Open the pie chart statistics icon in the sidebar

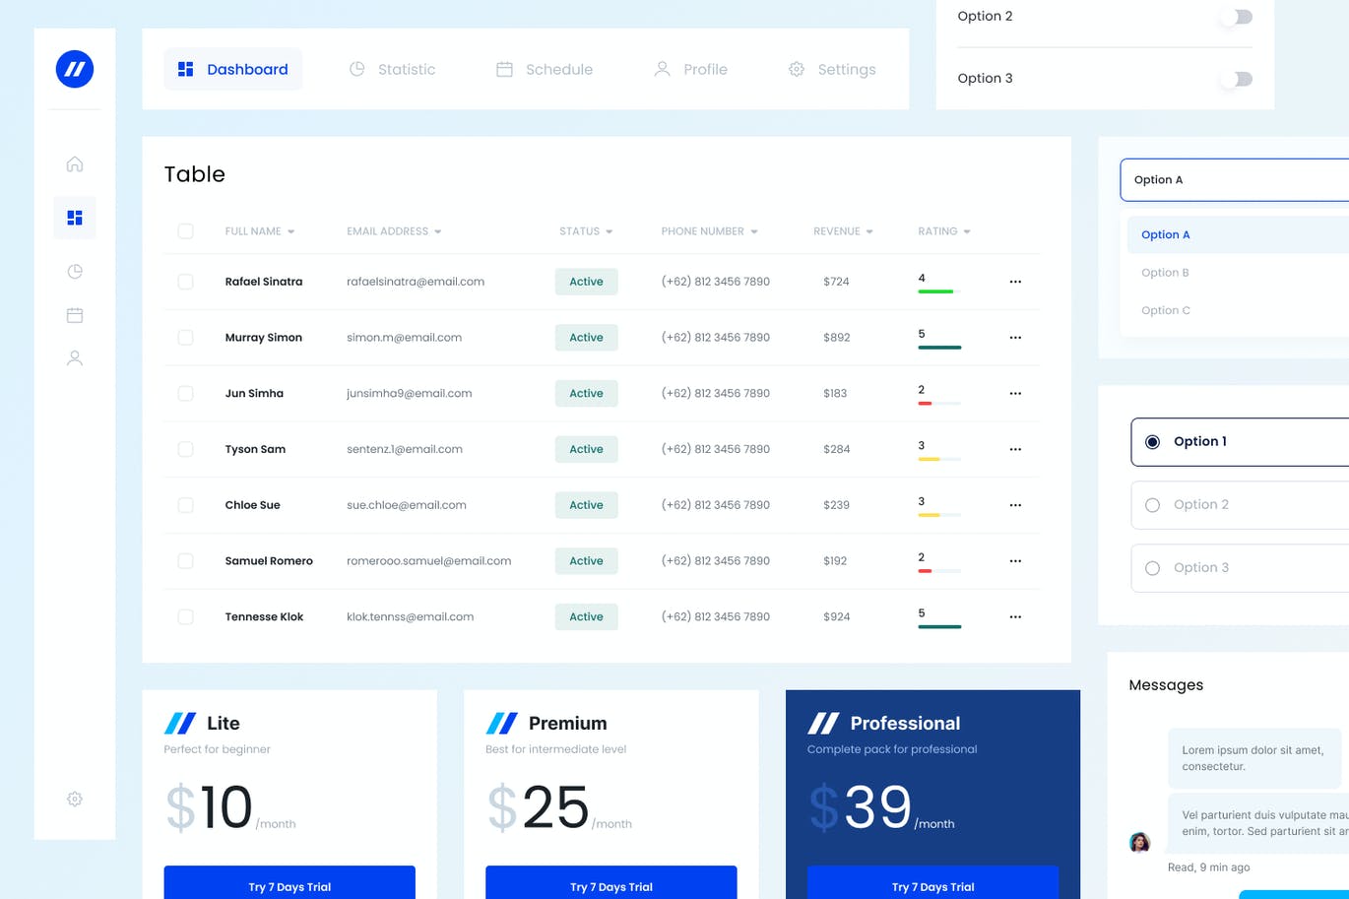(x=75, y=272)
